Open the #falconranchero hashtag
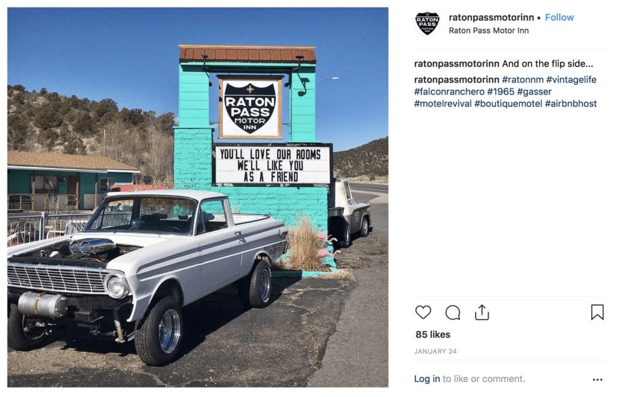 (449, 92)
